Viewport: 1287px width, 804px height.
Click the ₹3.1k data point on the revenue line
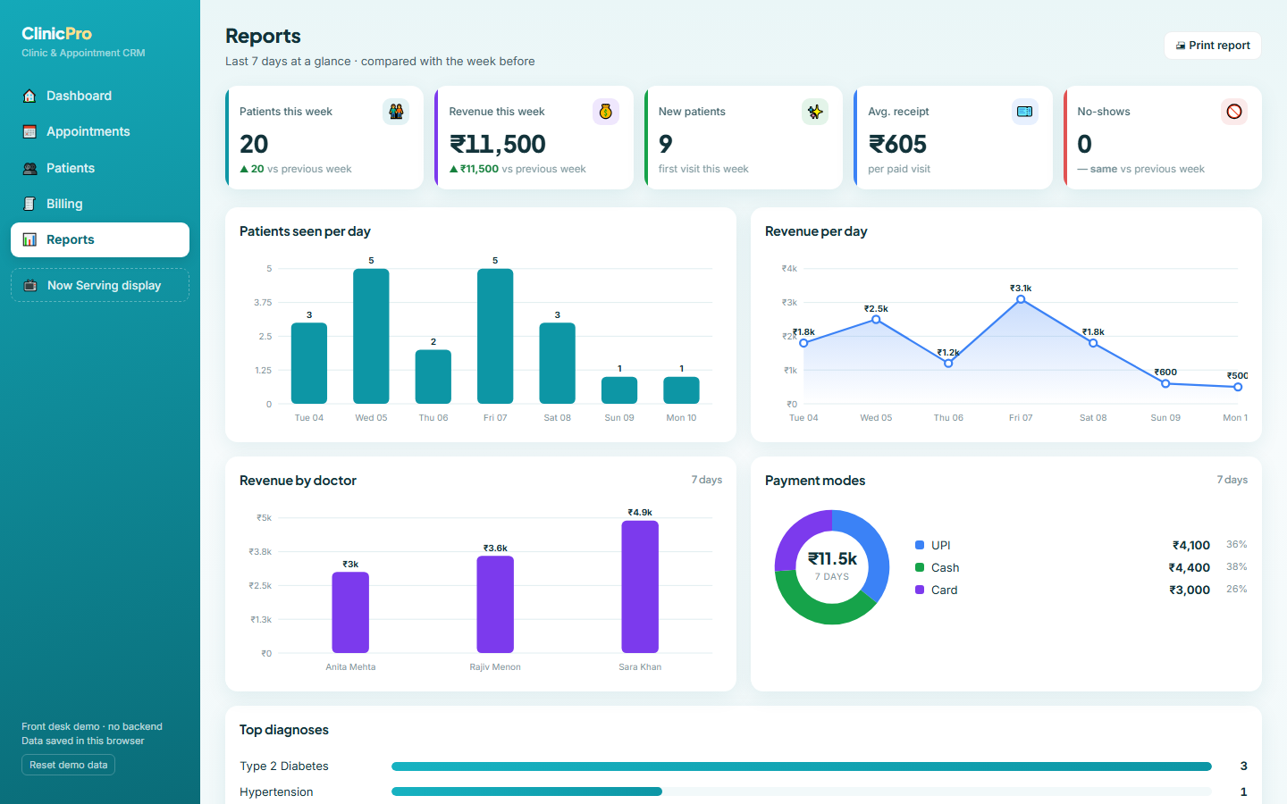tap(1021, 299)
